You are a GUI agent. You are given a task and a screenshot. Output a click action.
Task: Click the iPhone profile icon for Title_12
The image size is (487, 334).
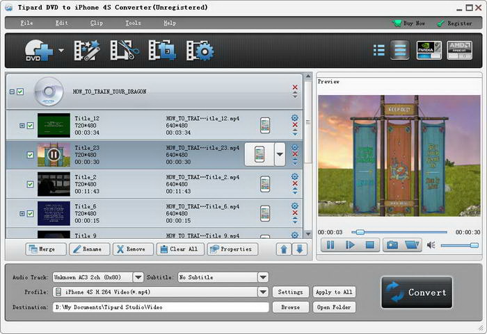[265, 125]
